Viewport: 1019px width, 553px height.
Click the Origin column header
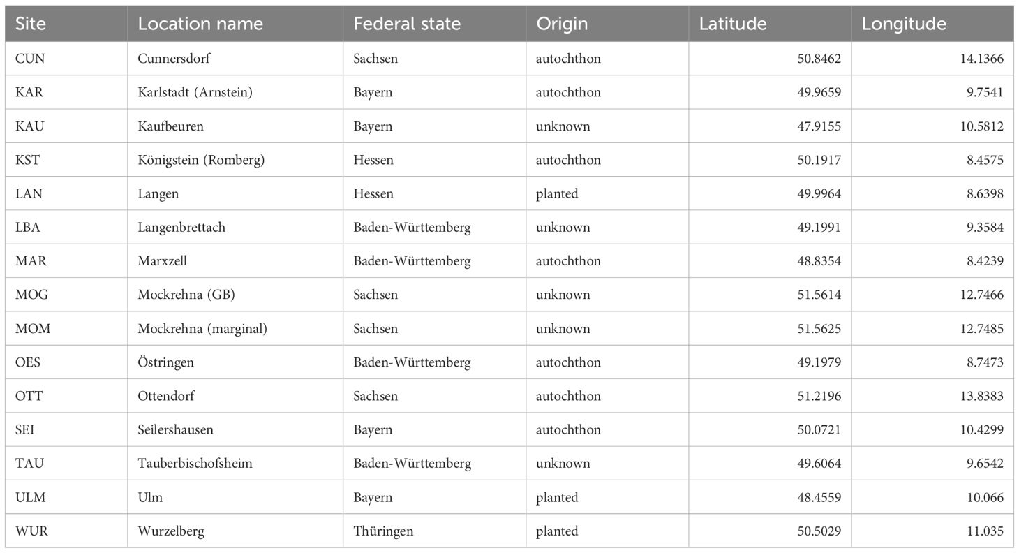point(562,24)
